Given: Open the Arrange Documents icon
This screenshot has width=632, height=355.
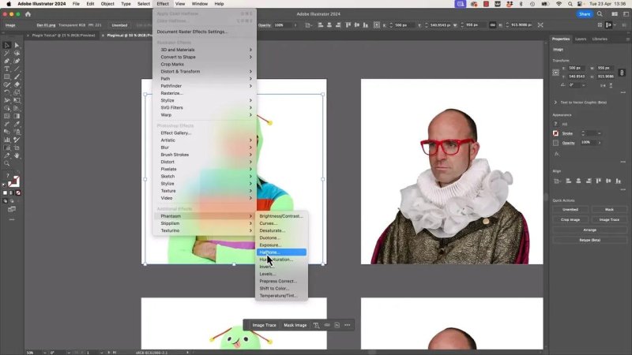Looking at the screenshot, I should coord(615,14).
